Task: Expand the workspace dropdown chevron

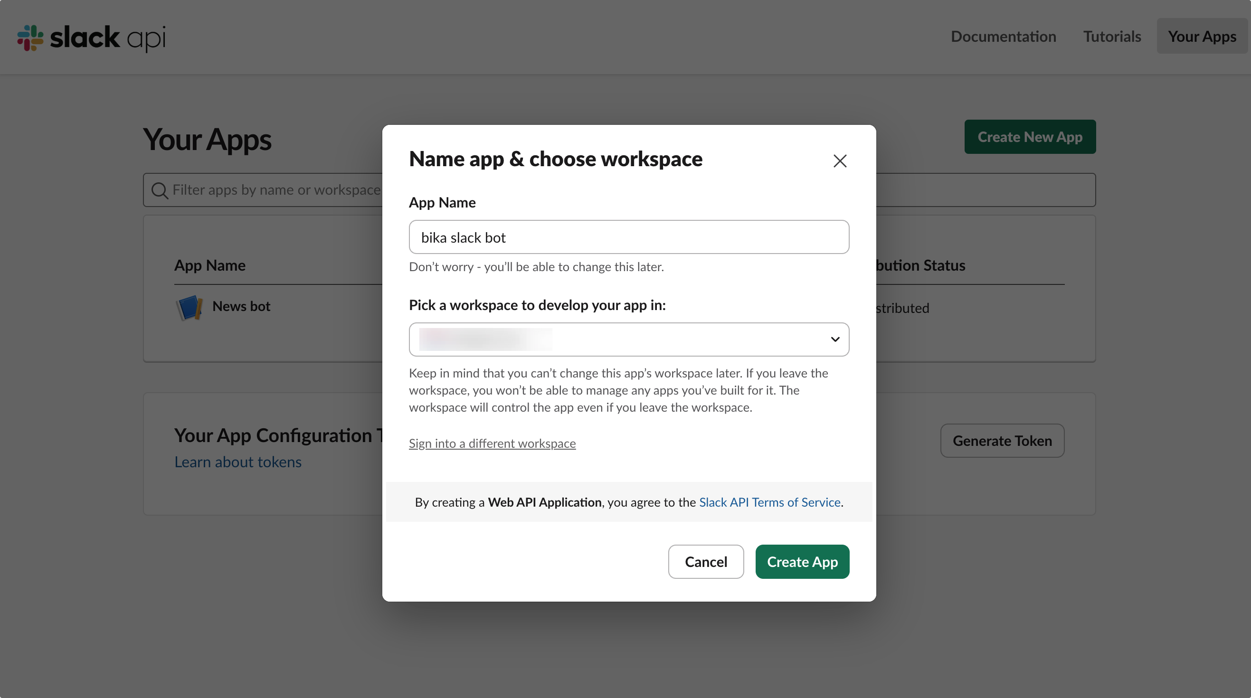Action: pyautogui.click(x=835, y=340)
